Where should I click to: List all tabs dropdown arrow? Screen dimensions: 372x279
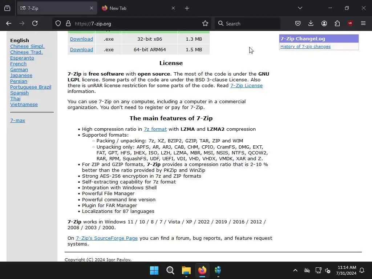(x=300, y=8)
